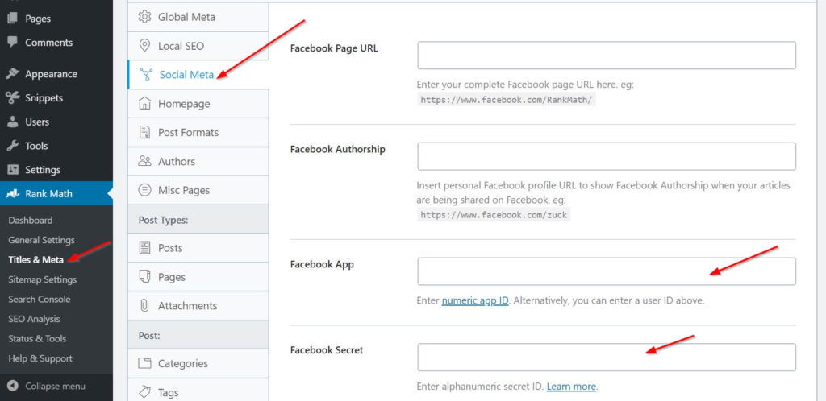
Task: Focus the Facebook Page URL field
Action: 607,56
